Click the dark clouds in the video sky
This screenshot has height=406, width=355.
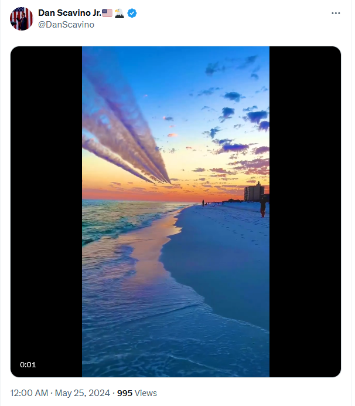click(256, 117)
